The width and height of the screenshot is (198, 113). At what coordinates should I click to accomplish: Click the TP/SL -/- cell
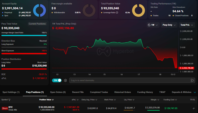click(x=194, y=108)
